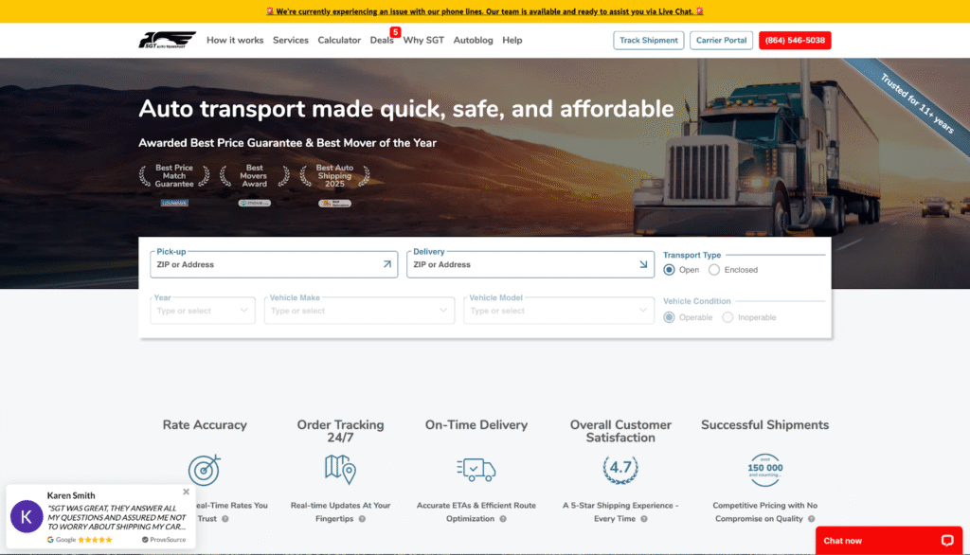The image size is (970, 555).
Task: Click the Track Shipment button
Action: 649,40
